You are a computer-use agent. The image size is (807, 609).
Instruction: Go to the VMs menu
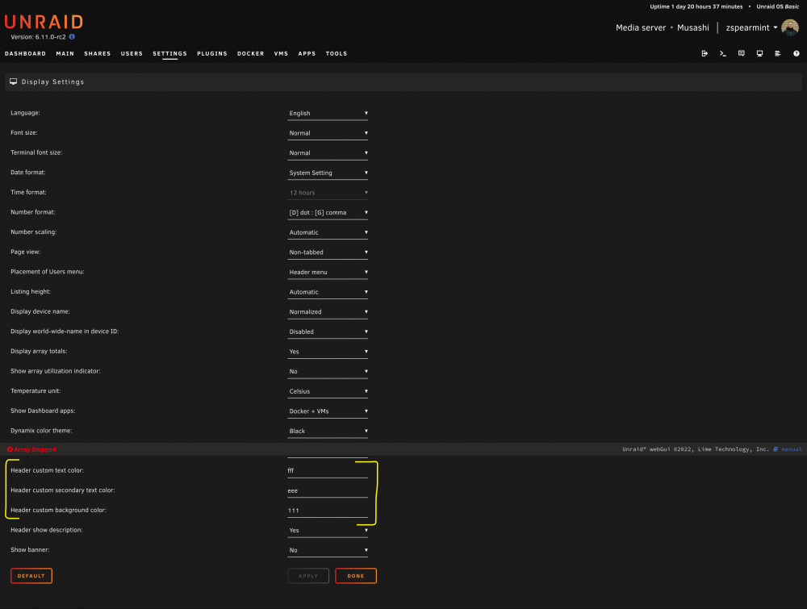click(281, 53)
